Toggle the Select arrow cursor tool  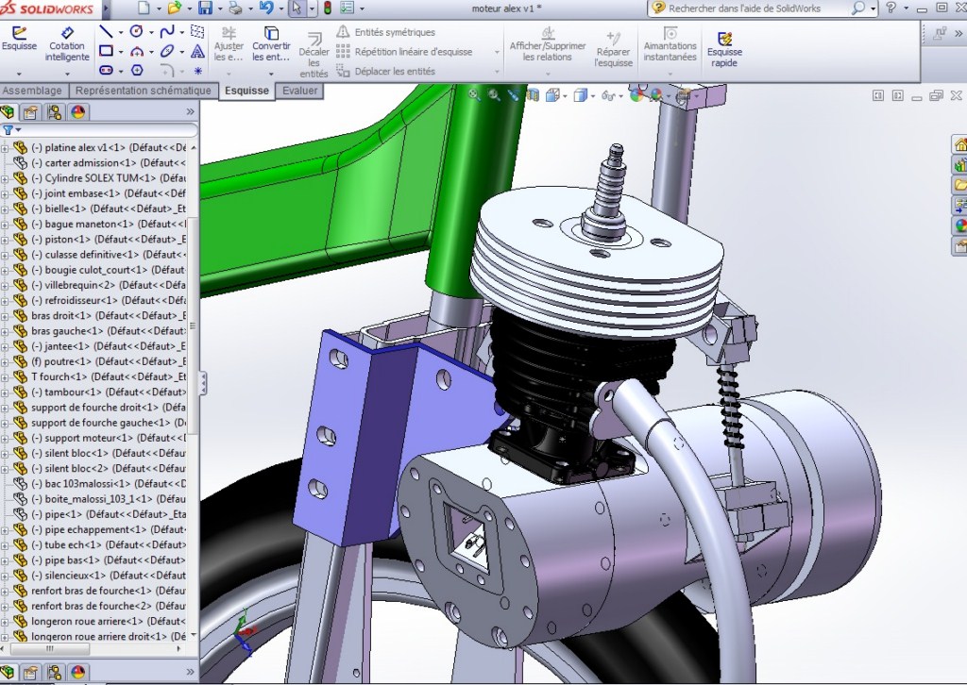point(297,8)
